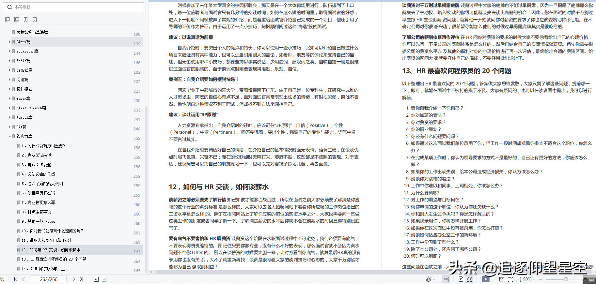
Task: Set zoom to actual size 1:1
Action: coord(502,279)
